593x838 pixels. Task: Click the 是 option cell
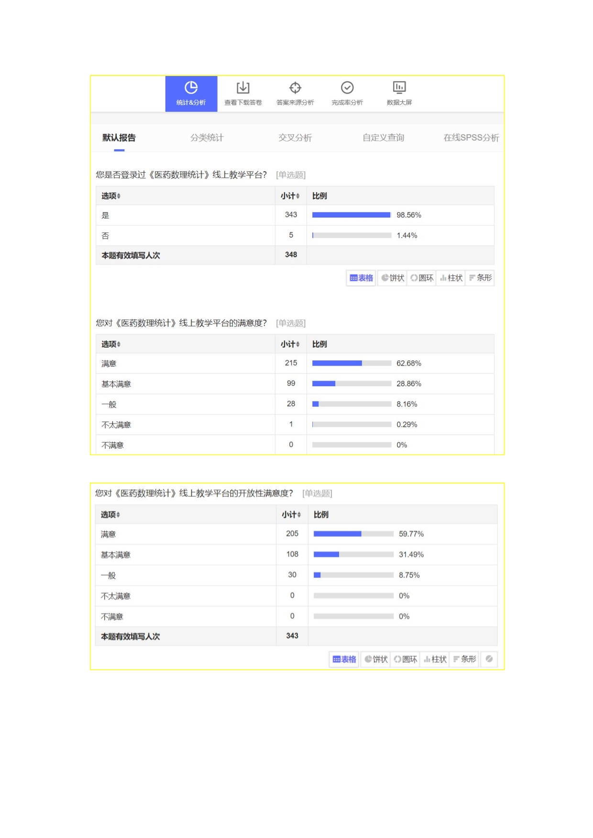pyautogui.click(x=186, y=215)
